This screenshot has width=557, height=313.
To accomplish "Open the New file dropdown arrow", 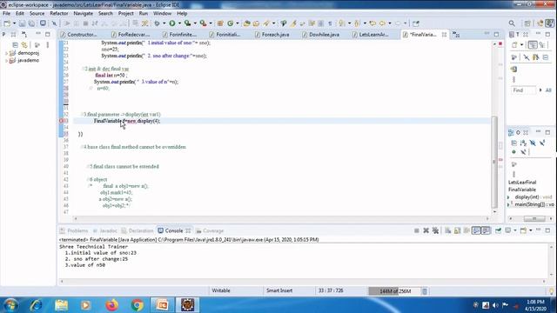I will [14, 23].
